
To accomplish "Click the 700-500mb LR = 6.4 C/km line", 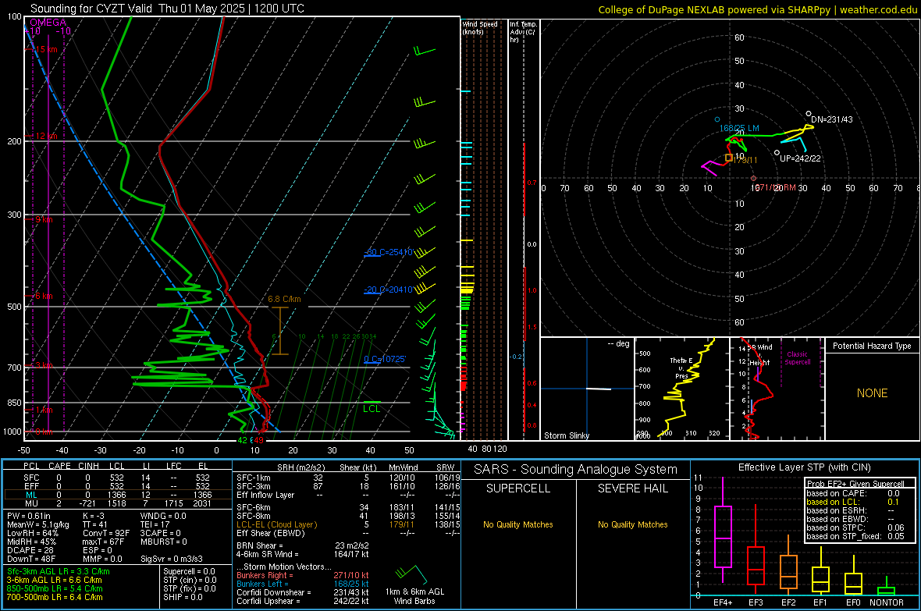I will coord(55,597).
